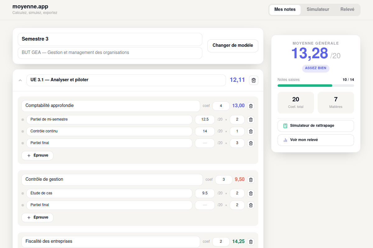Open Simulateur de rattrapage
Viewport: 373px width, 248px height.
coord(316,126)
